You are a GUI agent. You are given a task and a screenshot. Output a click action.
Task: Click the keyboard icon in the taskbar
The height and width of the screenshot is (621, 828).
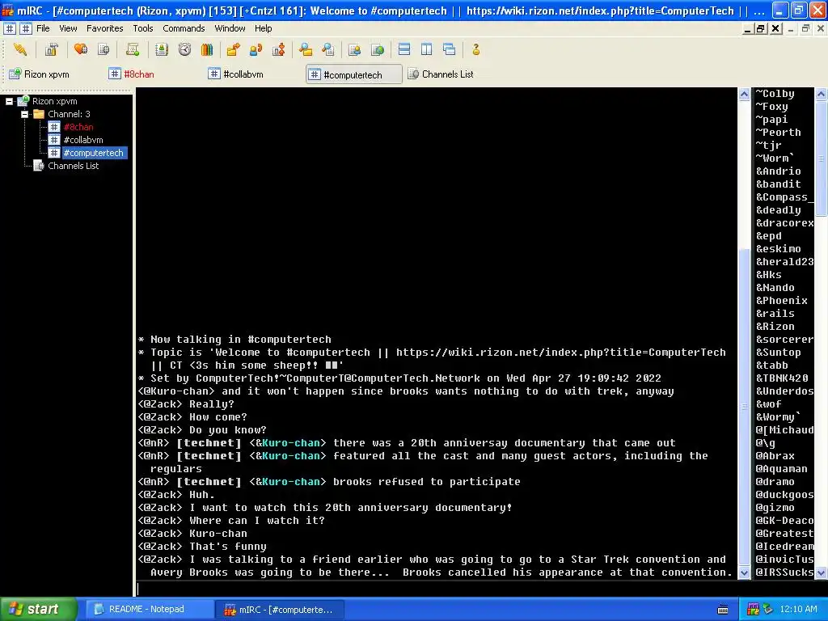[723, 610]
